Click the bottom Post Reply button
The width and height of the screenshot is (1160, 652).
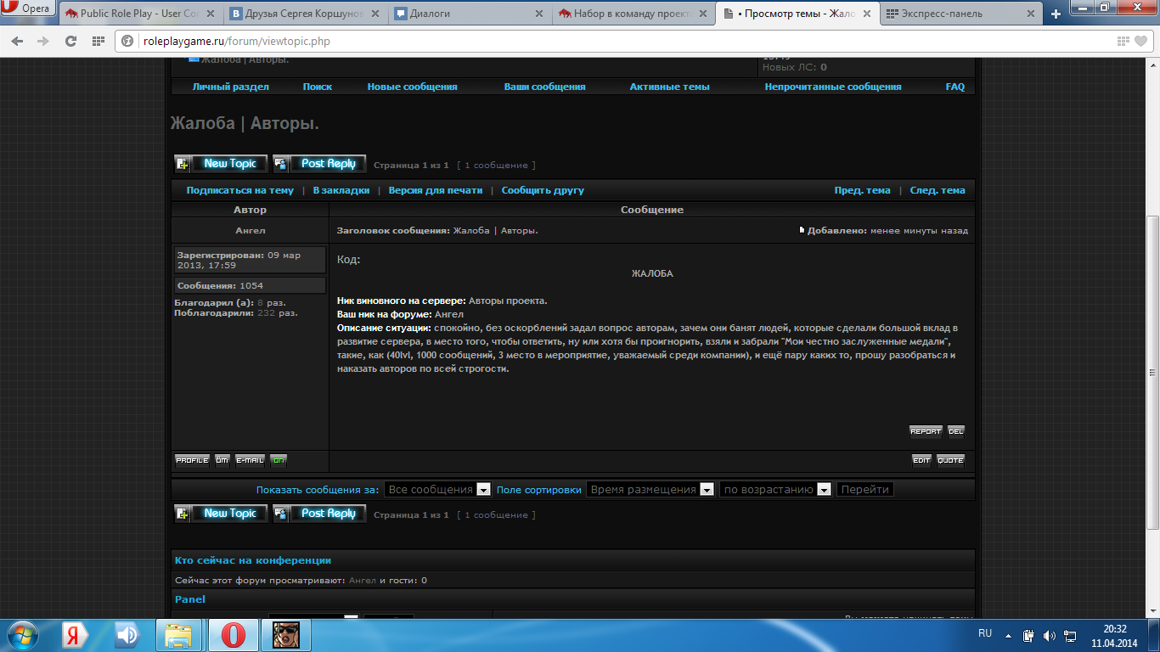pos(319,514)
